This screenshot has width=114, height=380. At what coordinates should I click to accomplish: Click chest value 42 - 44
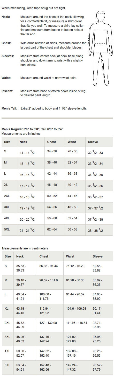pos(52,174)
